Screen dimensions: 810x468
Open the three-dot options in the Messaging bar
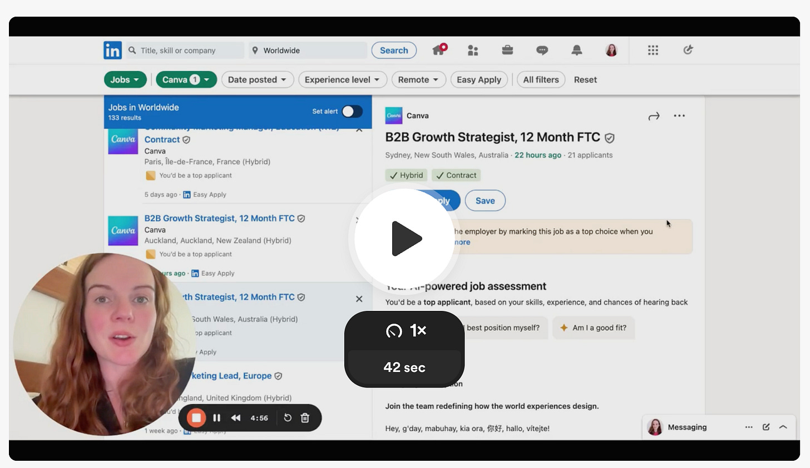749,427
